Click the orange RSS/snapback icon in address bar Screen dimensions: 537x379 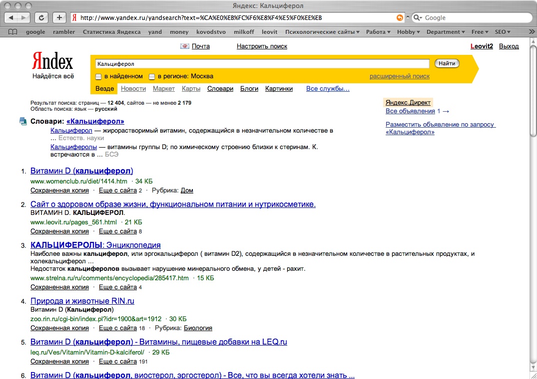point(400,17)
